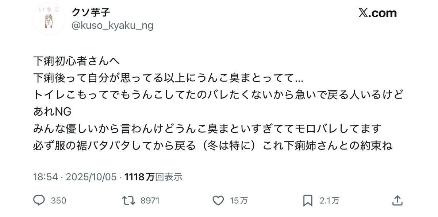Open the クソ芋子 profile avatar
This screenshot has width=438, height=217.
point(49,19)
